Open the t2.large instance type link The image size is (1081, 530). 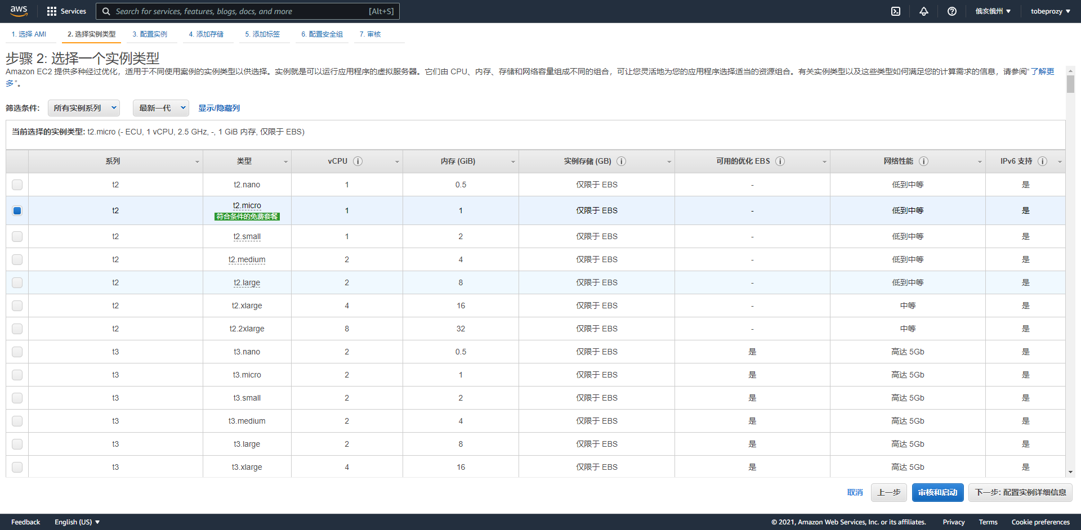pyautogui.click(x=247, y=282)
